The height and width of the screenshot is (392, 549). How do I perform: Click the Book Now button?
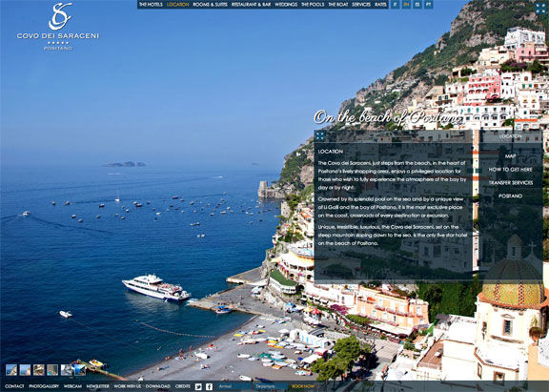click(x=303, y=386)
